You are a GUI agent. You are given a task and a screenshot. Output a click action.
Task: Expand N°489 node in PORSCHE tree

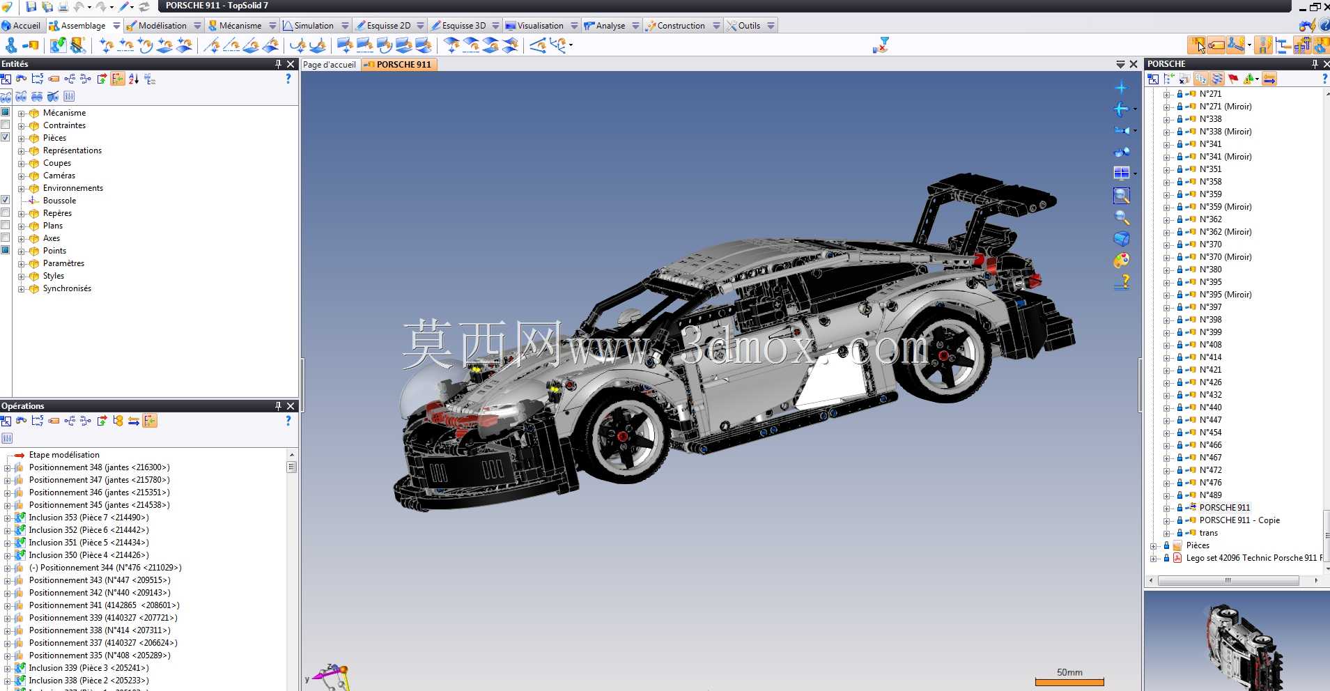(1167, 495)
